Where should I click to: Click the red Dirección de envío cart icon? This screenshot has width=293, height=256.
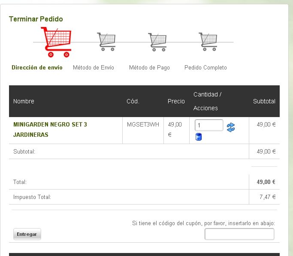(x=56, y=42)
